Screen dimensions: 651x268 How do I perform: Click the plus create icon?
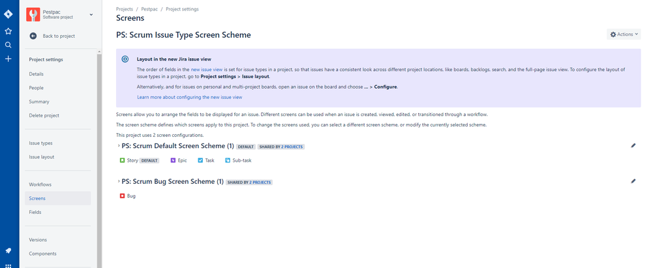8,59
